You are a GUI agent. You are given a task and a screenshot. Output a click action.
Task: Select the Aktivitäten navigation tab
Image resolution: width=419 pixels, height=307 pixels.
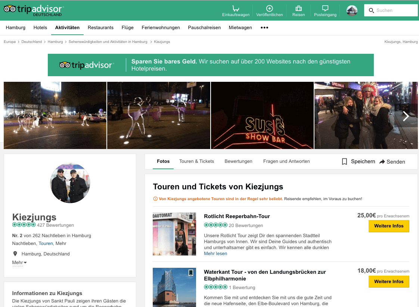(67, 28)
